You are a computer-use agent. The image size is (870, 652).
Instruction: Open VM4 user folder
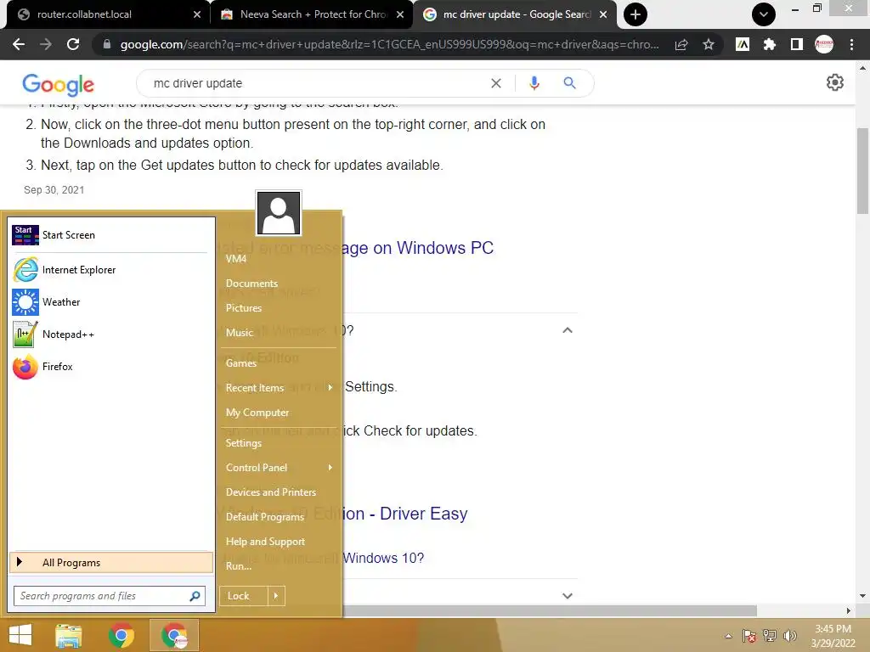pos(236,259)
